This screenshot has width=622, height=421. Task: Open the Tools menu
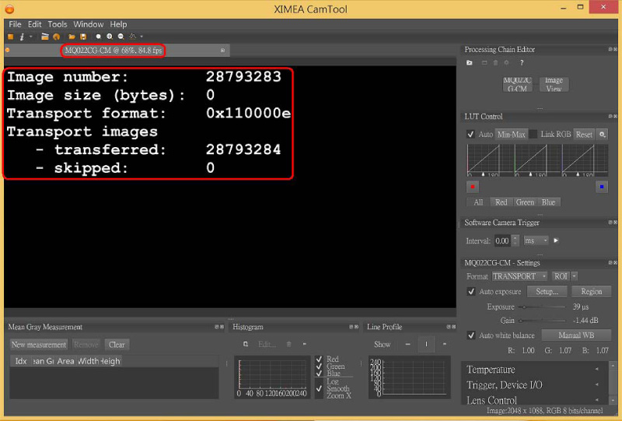[x=58, y=24]
